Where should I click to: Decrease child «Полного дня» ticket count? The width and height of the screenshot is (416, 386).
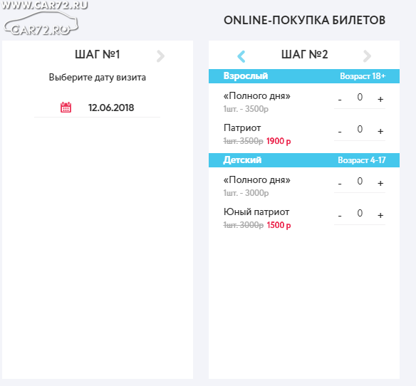point(340,184)
